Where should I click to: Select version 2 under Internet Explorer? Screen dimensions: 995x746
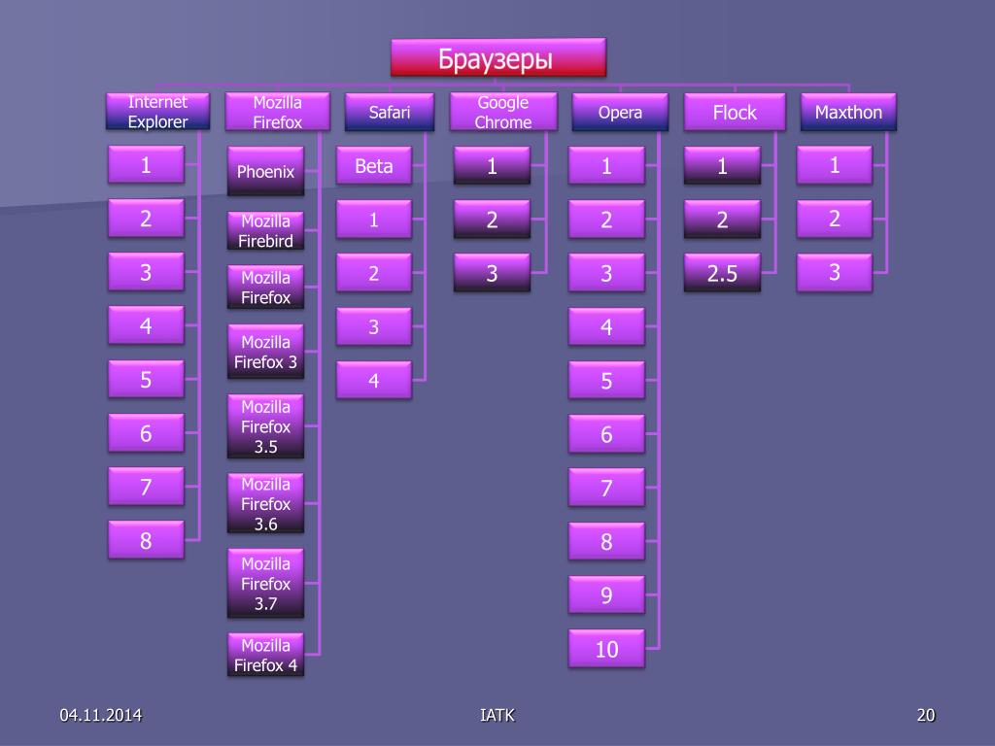tap(146, 219)
